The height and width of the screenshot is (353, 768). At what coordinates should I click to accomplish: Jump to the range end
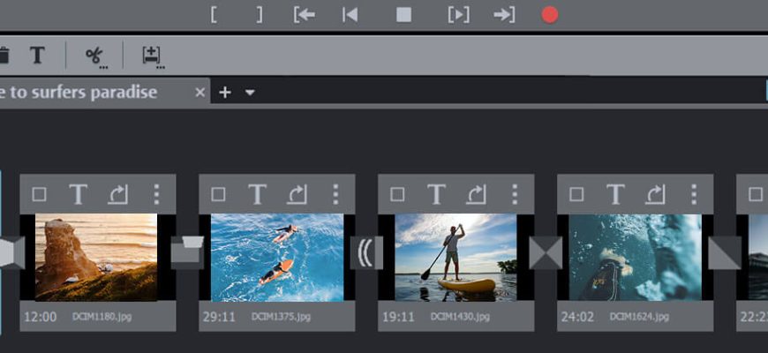pos(504,15)
